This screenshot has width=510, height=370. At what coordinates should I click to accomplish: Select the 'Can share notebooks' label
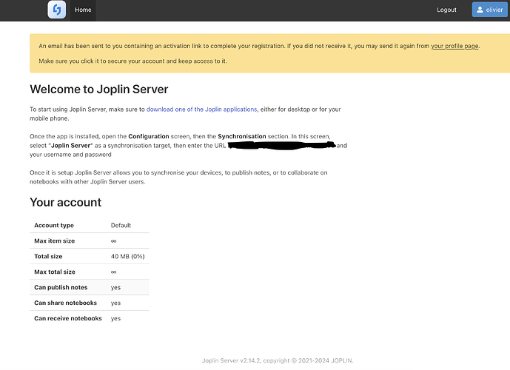click(x=65, y=303)
